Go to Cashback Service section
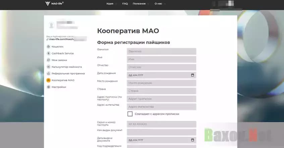The image size is (284, 148). point(63,53)
